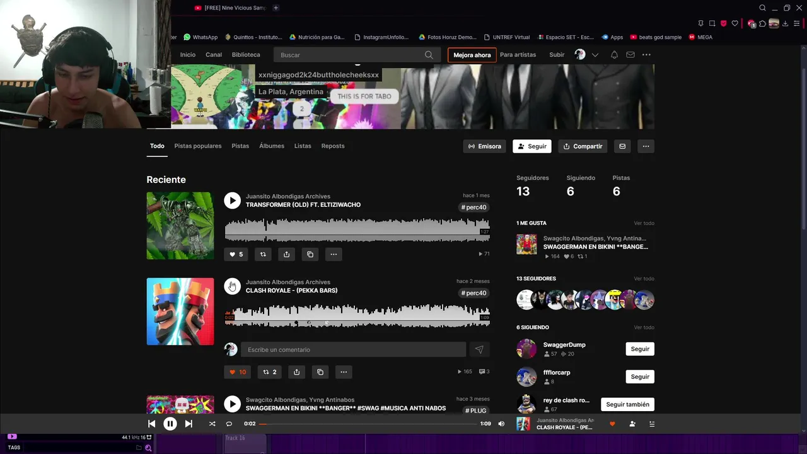Send message to profile via envelope button

[622, 146]
